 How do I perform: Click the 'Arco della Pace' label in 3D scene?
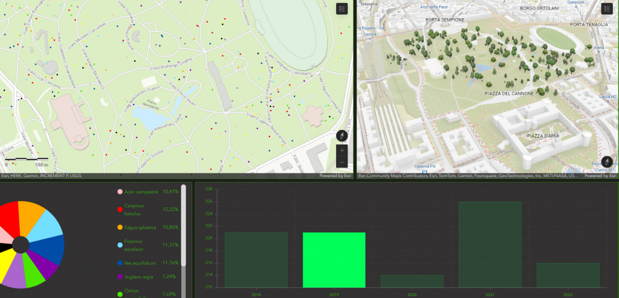pyautogui.click(x=434, y=7)
